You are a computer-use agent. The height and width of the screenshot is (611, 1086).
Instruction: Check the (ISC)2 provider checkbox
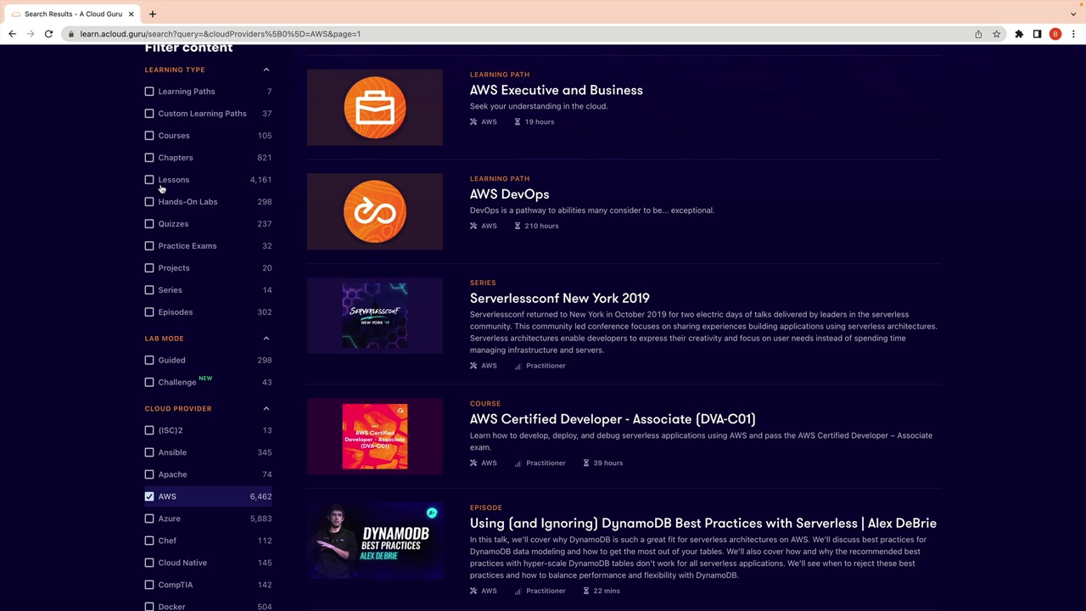pos(149,430)
